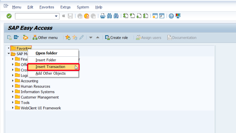Choose Open folder from context menu
This screenshot has height=133, width=236.
pos(53,53)
